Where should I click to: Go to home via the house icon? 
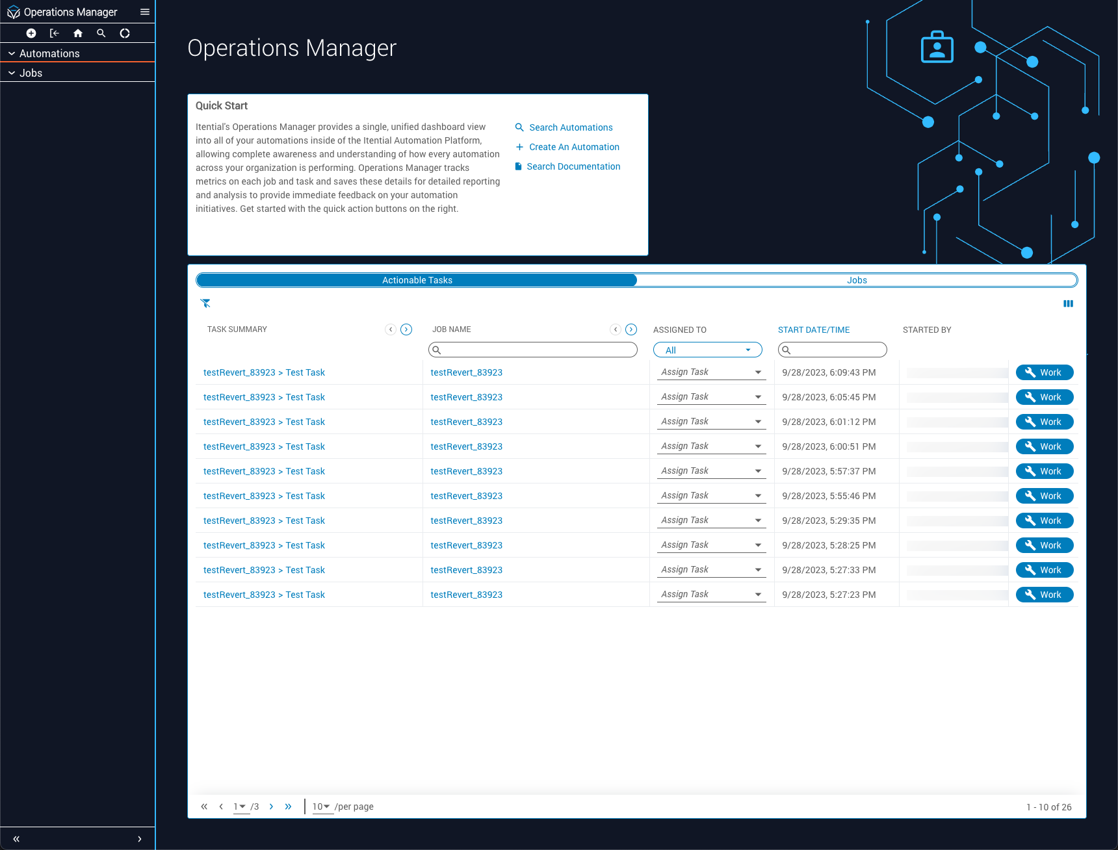[x=78, y=33]
